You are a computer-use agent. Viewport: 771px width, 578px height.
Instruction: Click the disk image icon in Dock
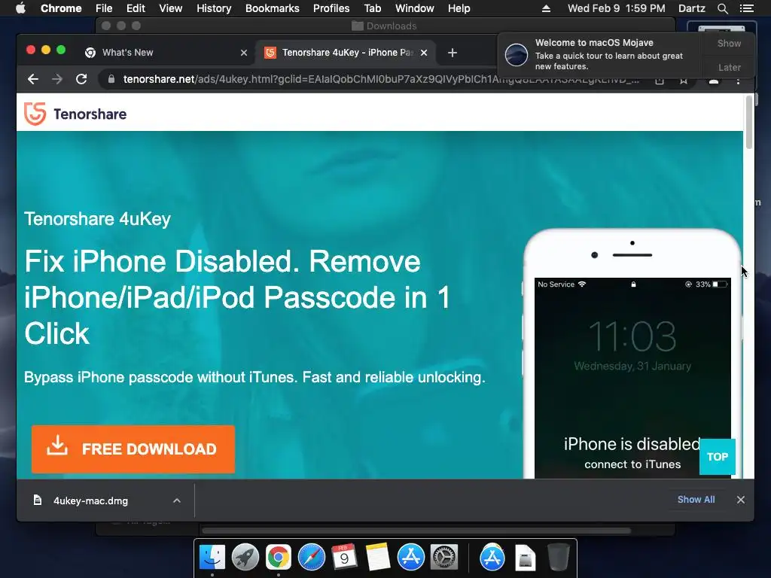coord(525,558)
